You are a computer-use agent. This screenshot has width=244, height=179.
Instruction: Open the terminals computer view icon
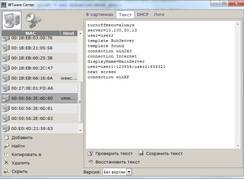coord(12,20)
